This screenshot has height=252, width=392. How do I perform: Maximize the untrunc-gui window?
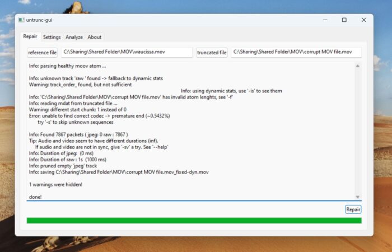click(x=344, y=20)
